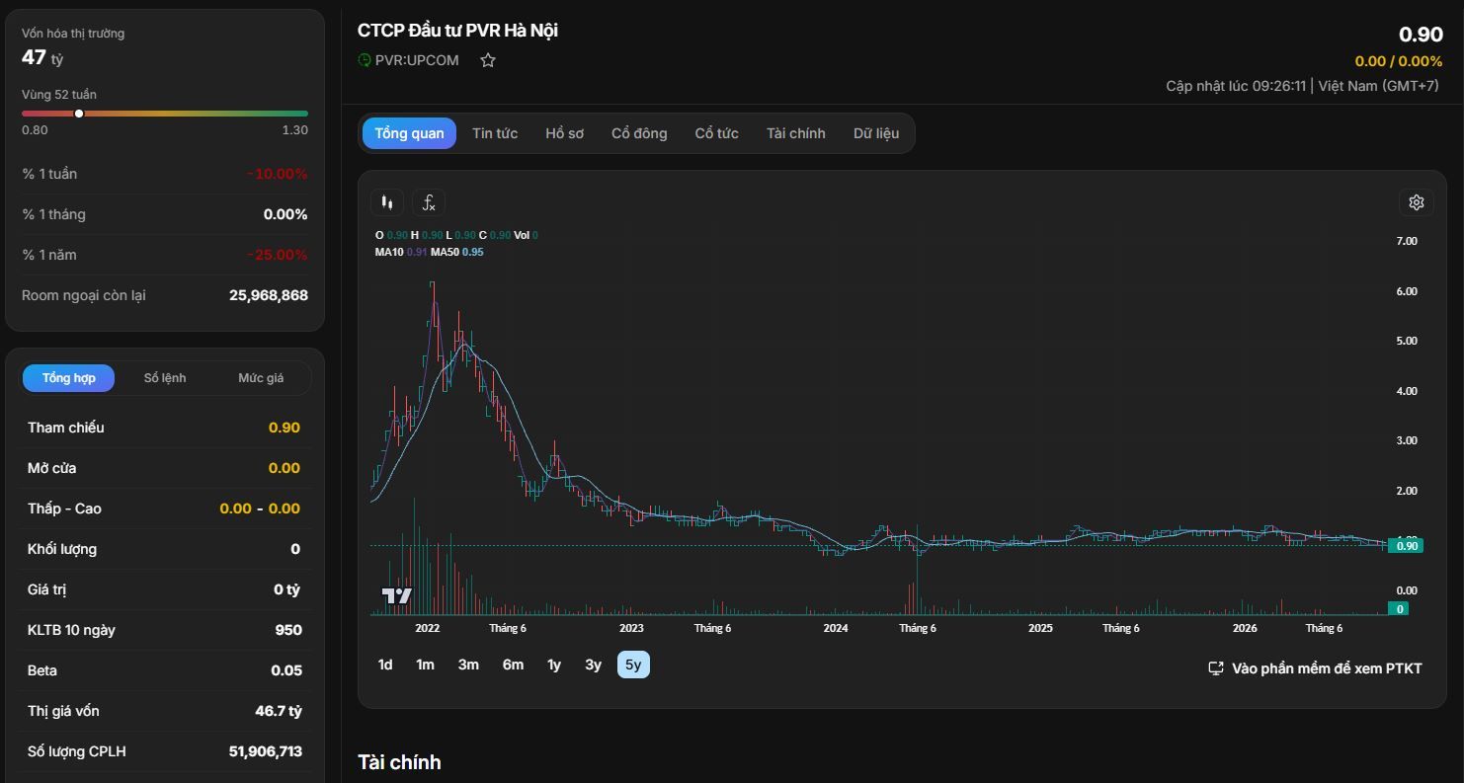Click the Beta value 0.05

286,670
